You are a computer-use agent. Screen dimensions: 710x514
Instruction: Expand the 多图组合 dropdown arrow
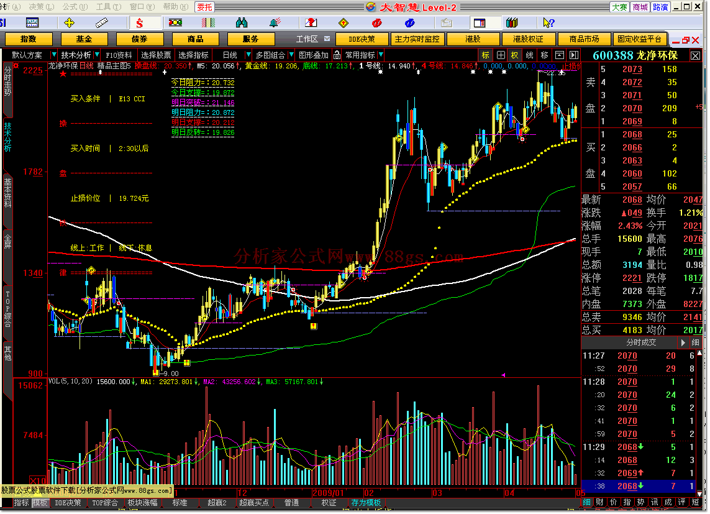[290, 55]
